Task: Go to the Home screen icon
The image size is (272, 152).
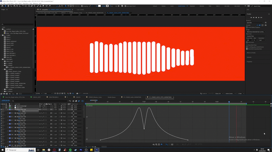Action: pyautogui.click(x=2, y=6)
